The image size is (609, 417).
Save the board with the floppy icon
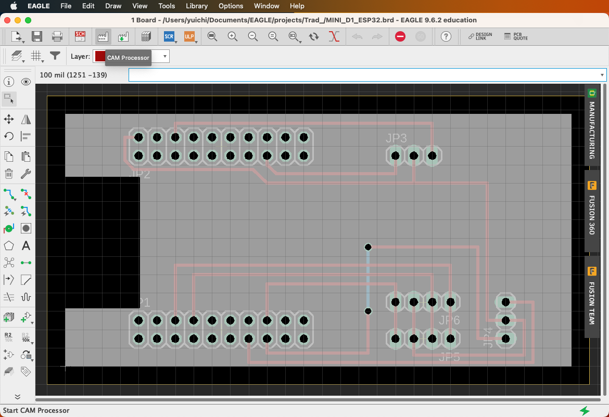(37, 36)
